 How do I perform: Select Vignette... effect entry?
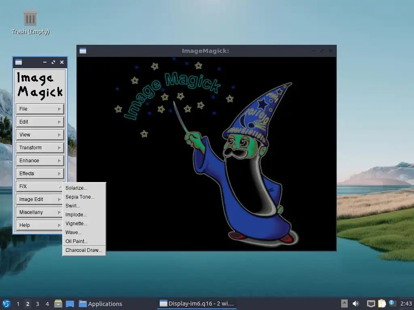pyautogui.click(x=84, y=224)
